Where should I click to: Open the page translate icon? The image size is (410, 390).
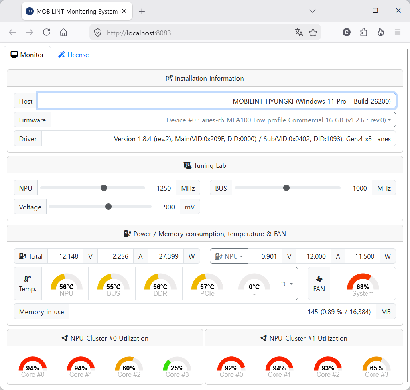[x=299, y=32]
